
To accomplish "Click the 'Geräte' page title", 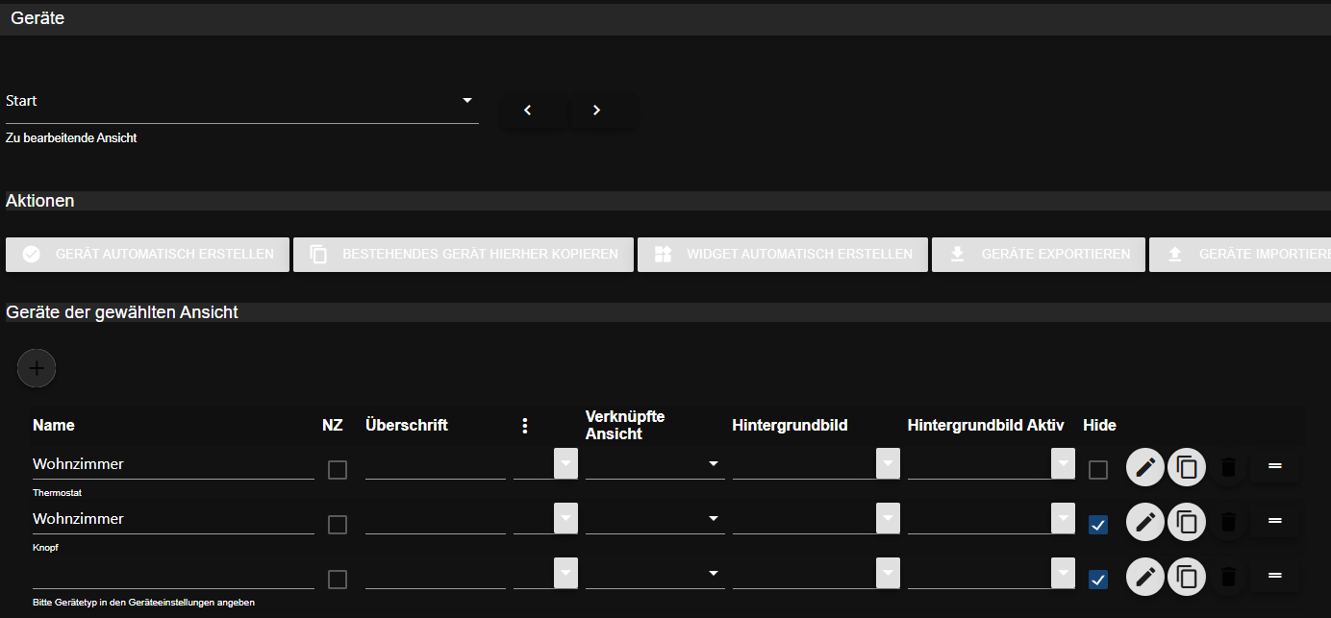I will point(38,17).
